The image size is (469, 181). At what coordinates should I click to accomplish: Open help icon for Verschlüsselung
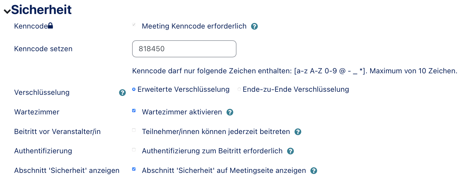click(x=122, y=93)
